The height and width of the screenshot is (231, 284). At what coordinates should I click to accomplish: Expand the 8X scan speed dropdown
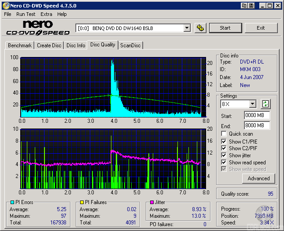click(252, 104)
